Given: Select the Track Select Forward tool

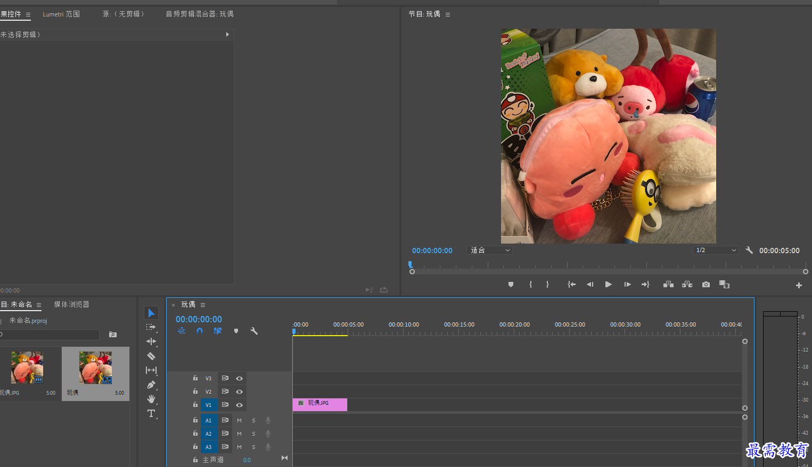Looking at the screenshot, I should pos(151,327).
